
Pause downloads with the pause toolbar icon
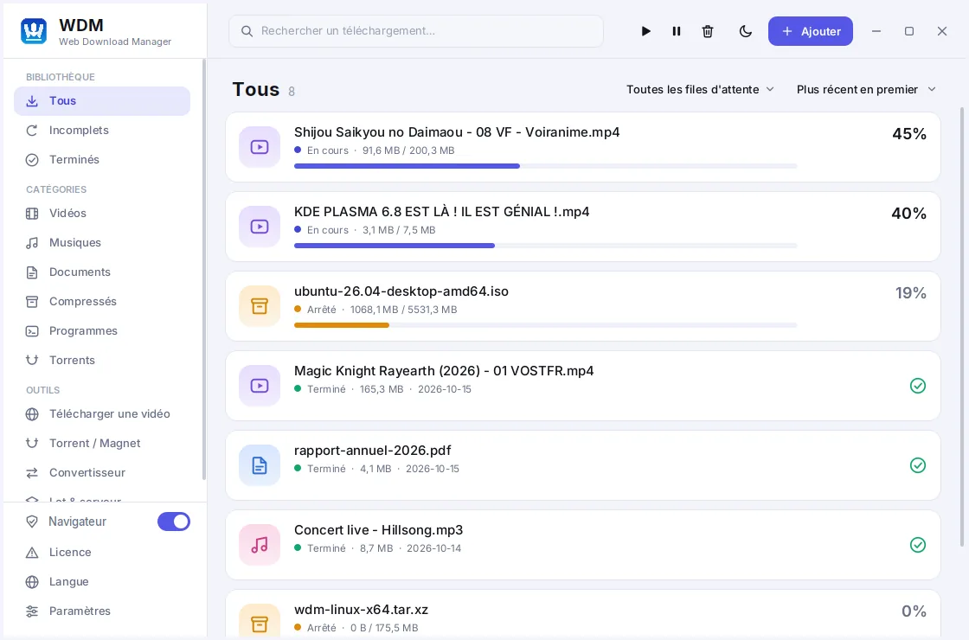click(x=677, y=31)
